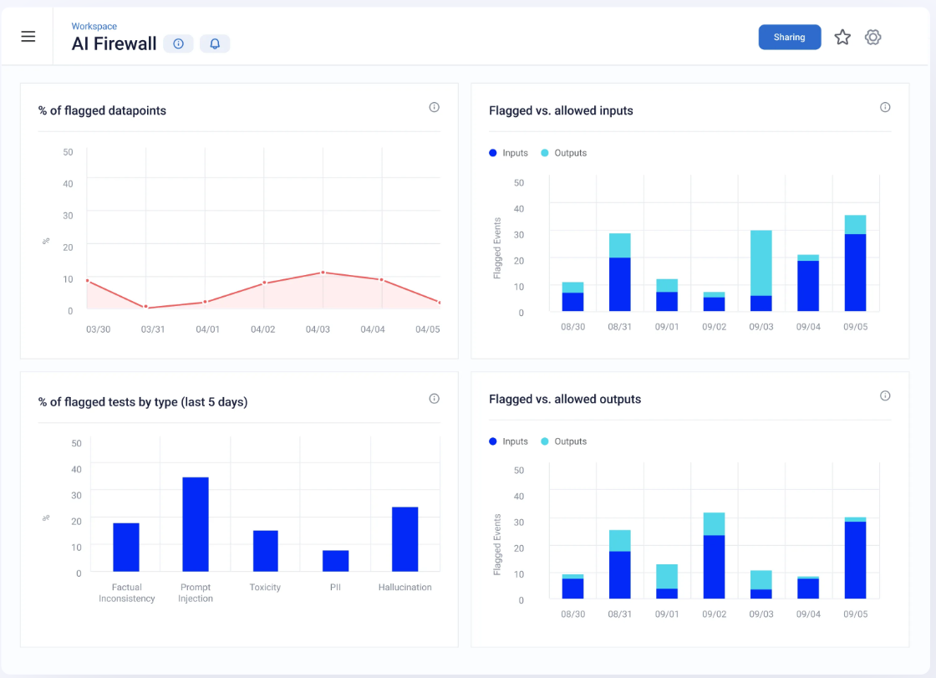Open settings via the gear icon
The height and width of the screenshot is (678, 936).
pyautogui.click(x=873, y=37)
